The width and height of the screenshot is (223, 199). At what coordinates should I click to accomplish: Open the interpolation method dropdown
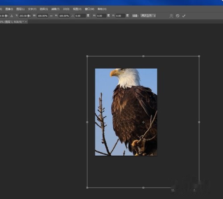[148, 16]
